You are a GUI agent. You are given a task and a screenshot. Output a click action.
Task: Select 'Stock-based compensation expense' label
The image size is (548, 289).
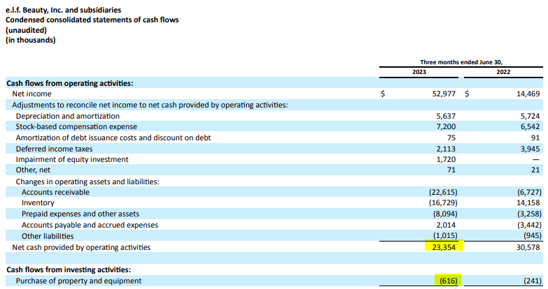[x=76, y=126]
